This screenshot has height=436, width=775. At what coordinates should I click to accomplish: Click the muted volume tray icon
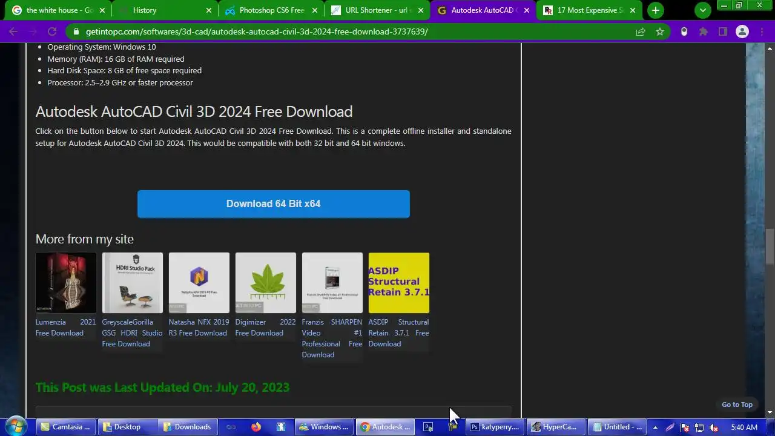click(714, 427)
